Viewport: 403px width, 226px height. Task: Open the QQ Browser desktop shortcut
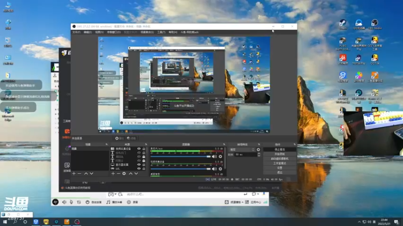[359, 25]
